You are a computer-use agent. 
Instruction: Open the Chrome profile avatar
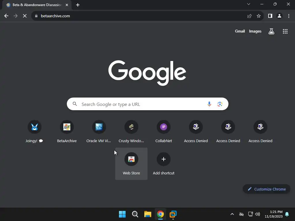tap(279, 16)
